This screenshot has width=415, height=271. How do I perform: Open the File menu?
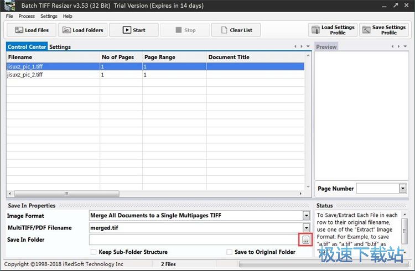[9, 16]
